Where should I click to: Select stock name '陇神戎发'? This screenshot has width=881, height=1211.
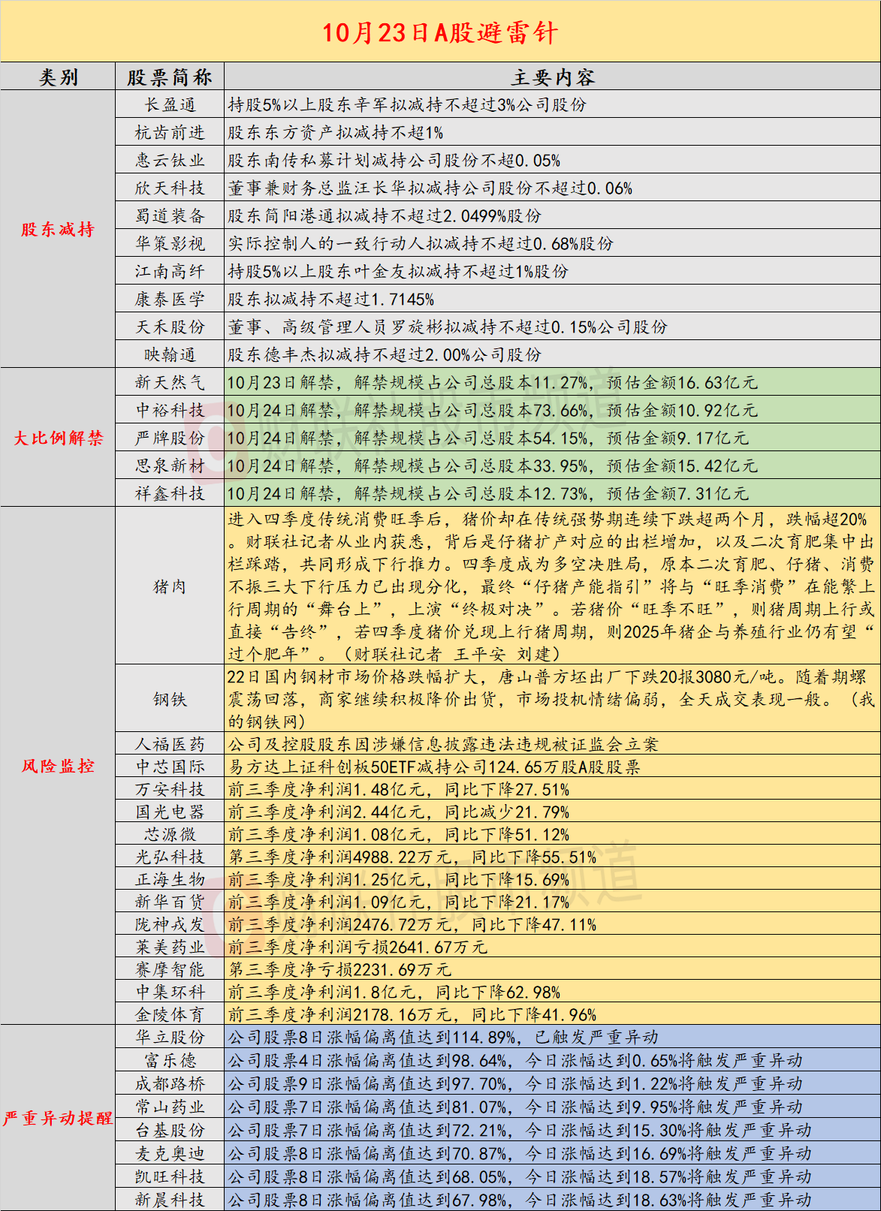(x=170, y=924)
